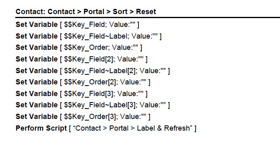This screenshot has height=166, width=280.
Task: Click "Reset" at the title's end
Action: click(146, 12)
